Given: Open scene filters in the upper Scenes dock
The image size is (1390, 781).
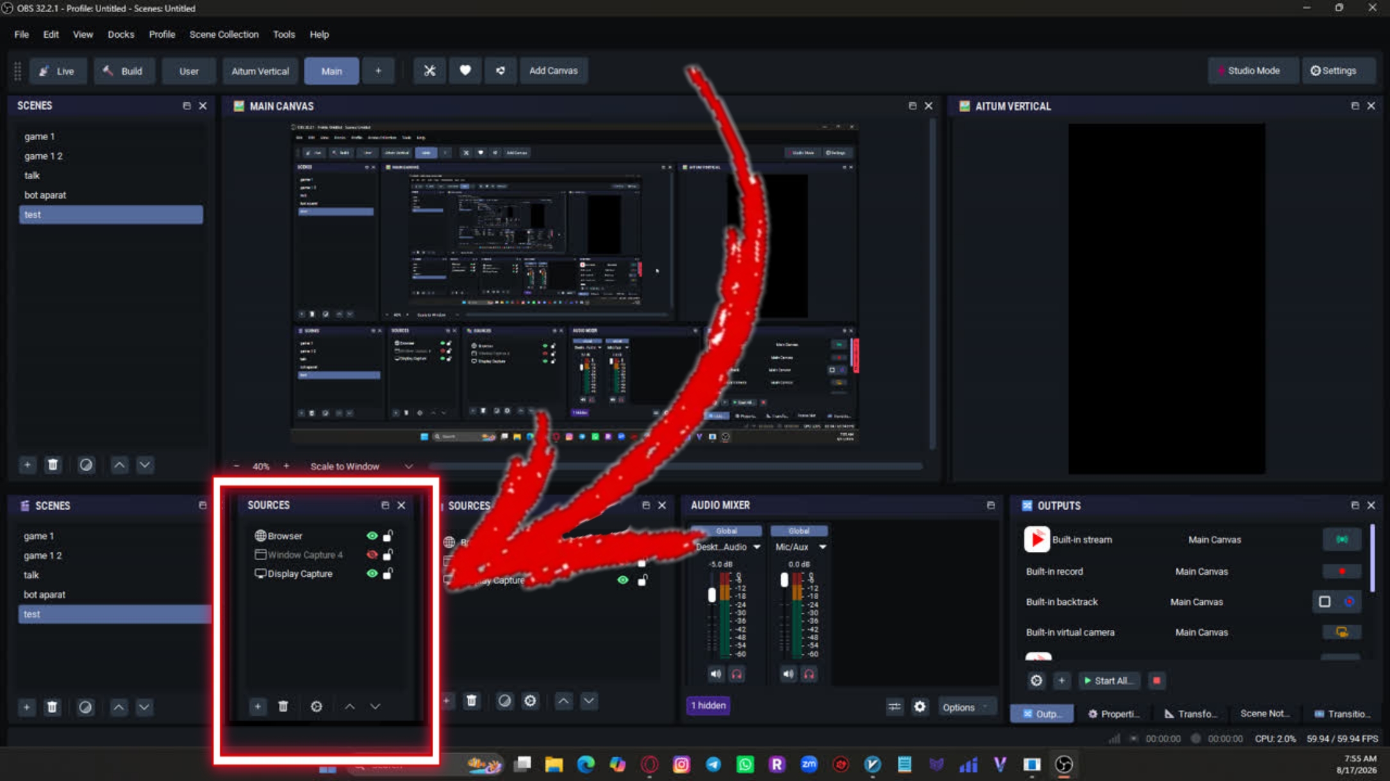Looking at the screenshot, I should (86, 465).
